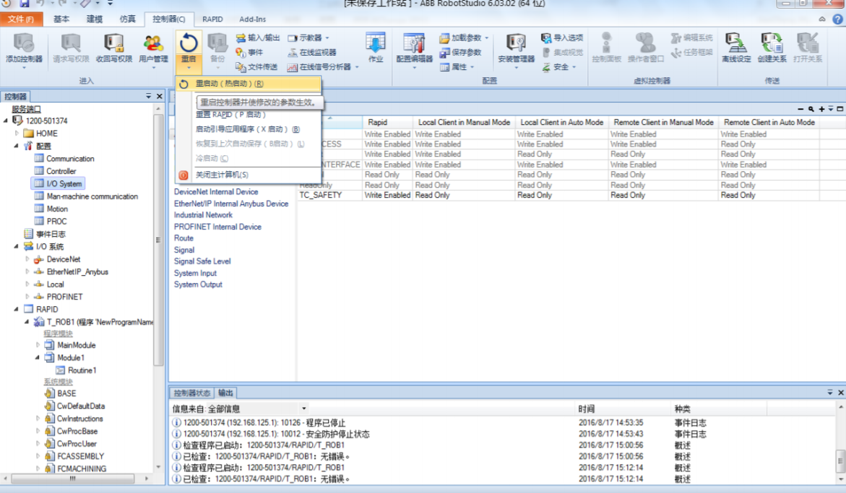Open 事件日志 event log item
Screen dimensions: 846x493
[x=51, y=234]
